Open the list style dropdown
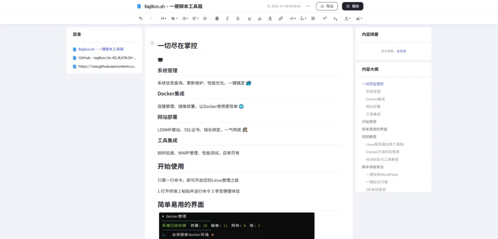Viewport: 498px width, 239px height. [x=185, y=19]
